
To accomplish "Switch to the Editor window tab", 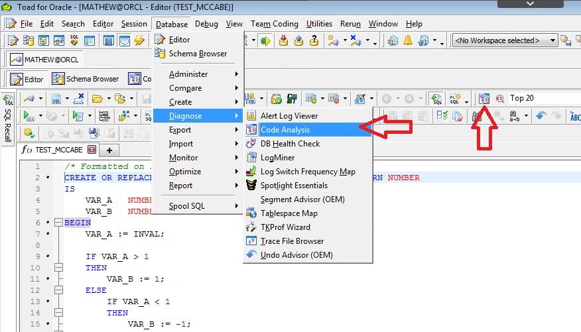I will (x=27, y=80).
